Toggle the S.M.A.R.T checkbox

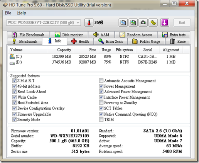(14, 81)
